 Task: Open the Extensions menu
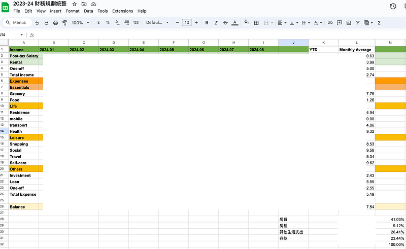coord(122,11)
